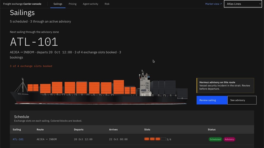Click the Slots column header
Image resolution: width=264 pixels, height=148 pixels.
point(147,129)
